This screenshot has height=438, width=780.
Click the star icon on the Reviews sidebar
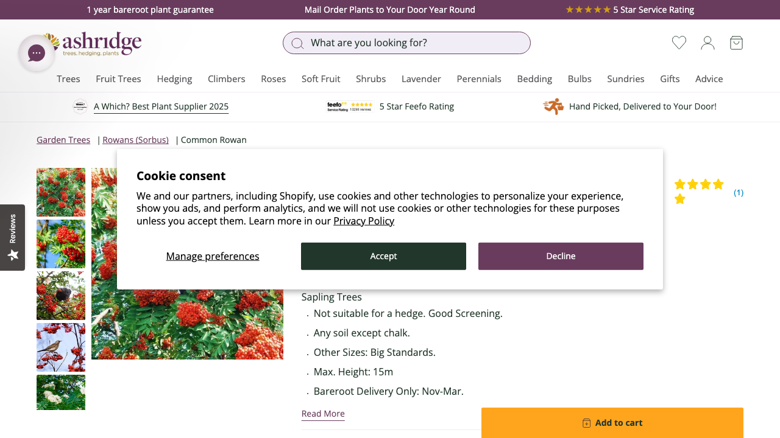[x=12, y=255]
